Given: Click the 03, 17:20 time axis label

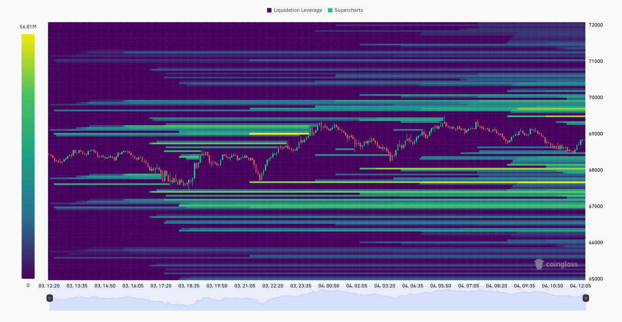Looking at the screenshot, I should pyautogui.click(x=161, y=286).
